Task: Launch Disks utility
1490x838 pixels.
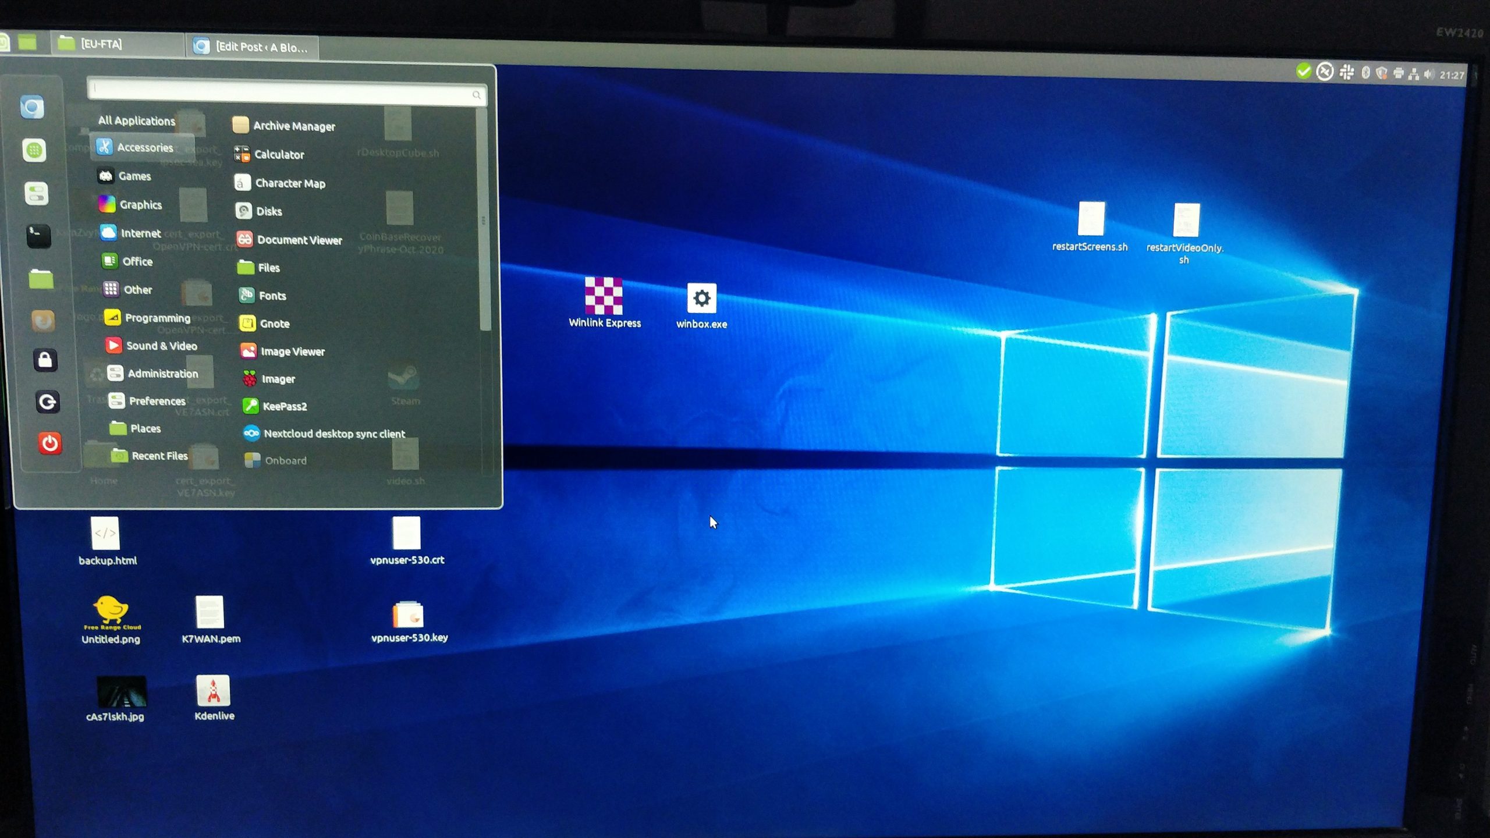Action: coord(259,211)
